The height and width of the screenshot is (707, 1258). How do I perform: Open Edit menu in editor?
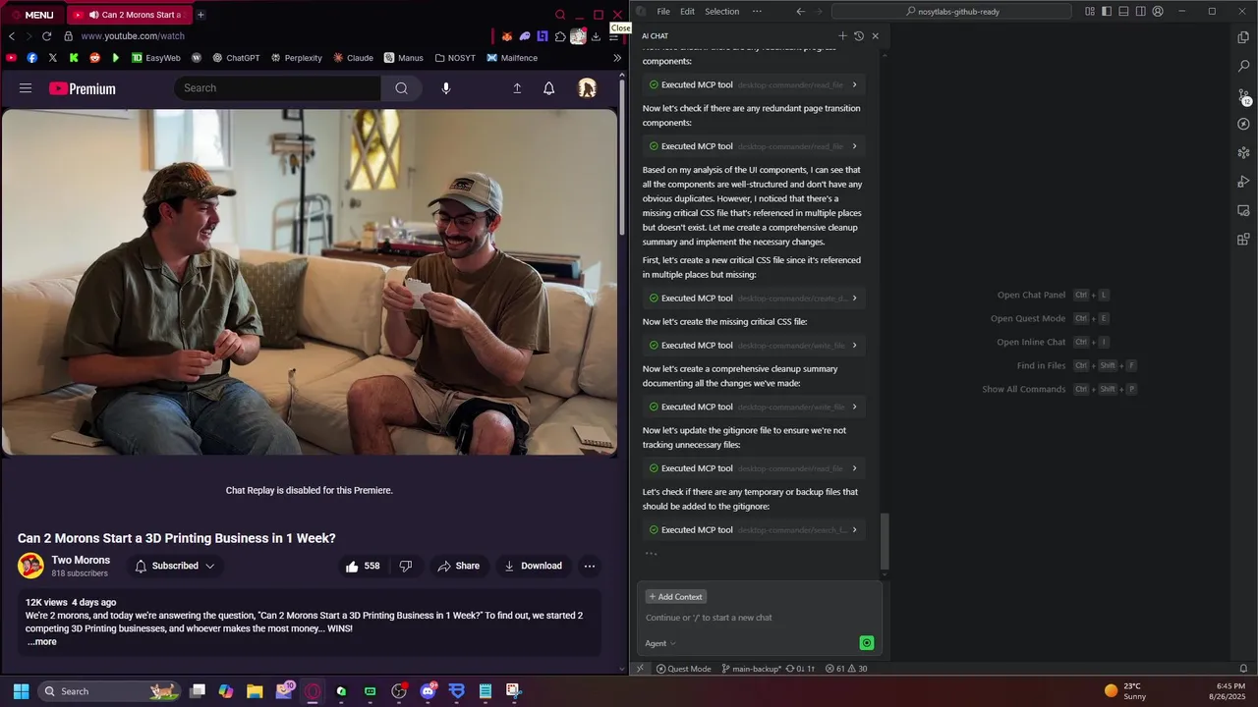tap(687, 12)
